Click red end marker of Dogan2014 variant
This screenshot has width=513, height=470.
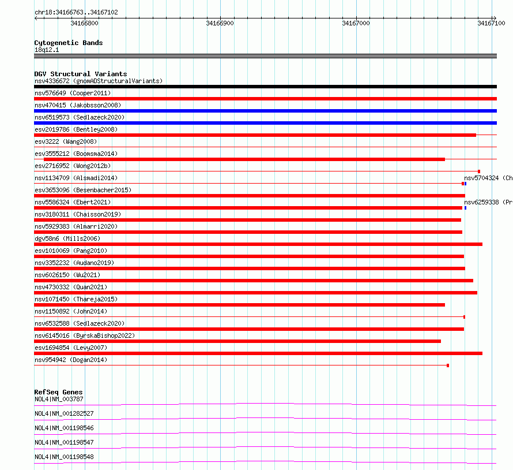coord(448,365)
